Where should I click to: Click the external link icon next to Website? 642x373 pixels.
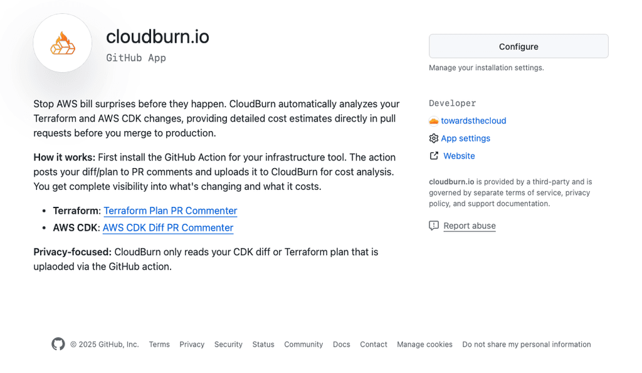(x=434, y=155)
